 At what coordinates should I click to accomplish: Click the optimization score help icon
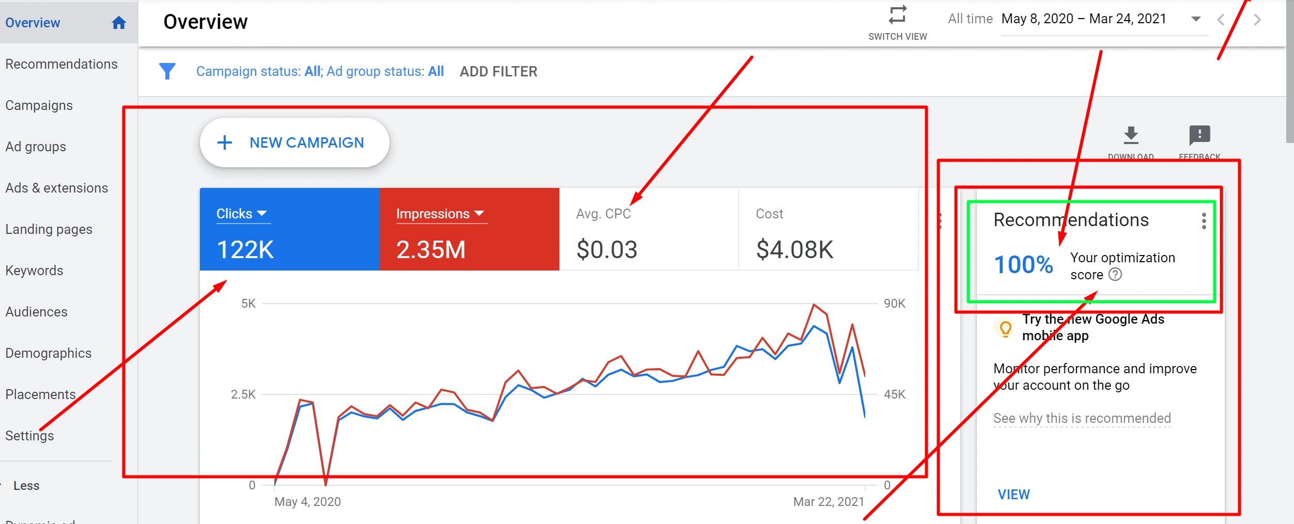[1115, 275]
